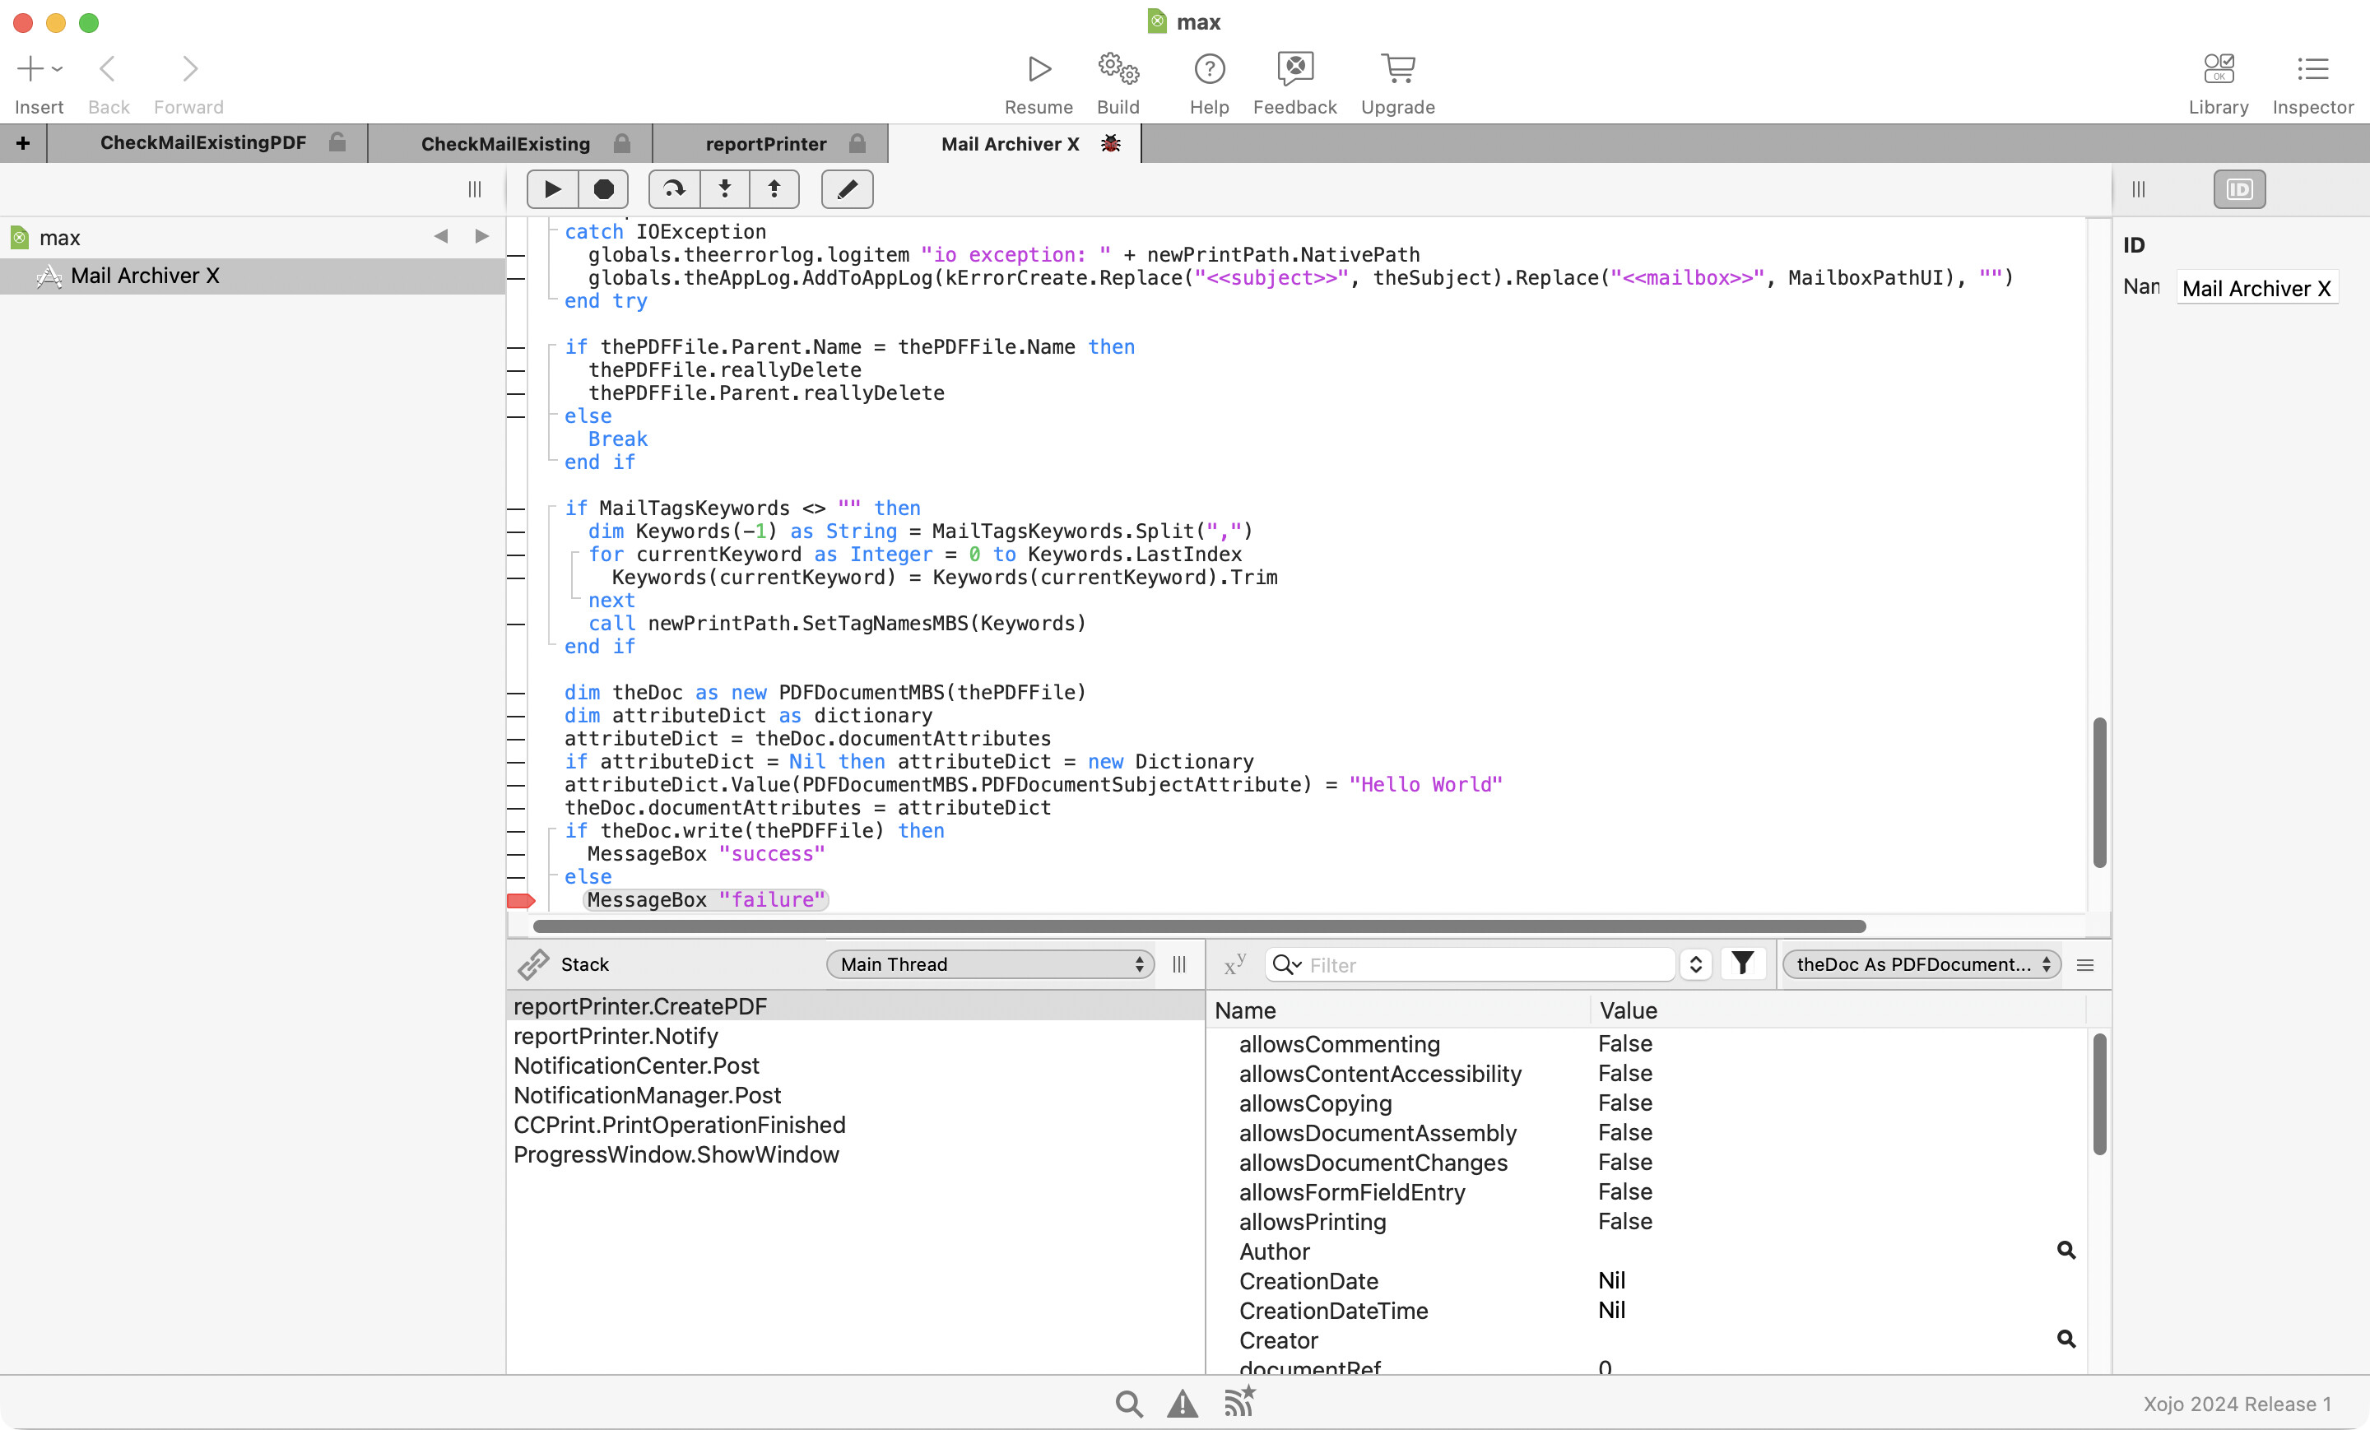Click the debugger Resume play button

pyautogui.click(x=553, y=188)
